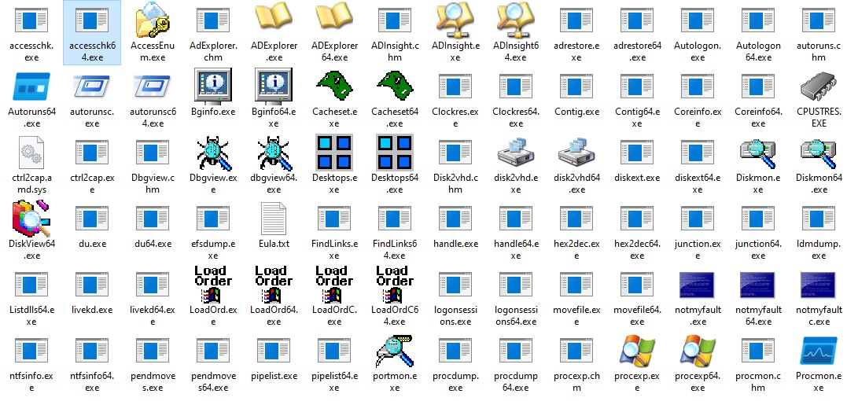This screenshot has width=847, height=401.
Task: Select the Eula.txt document icon
Action: (x=274, y=218)
